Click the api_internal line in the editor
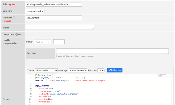This screenshot has width=175, height=105. pos(42,86)
